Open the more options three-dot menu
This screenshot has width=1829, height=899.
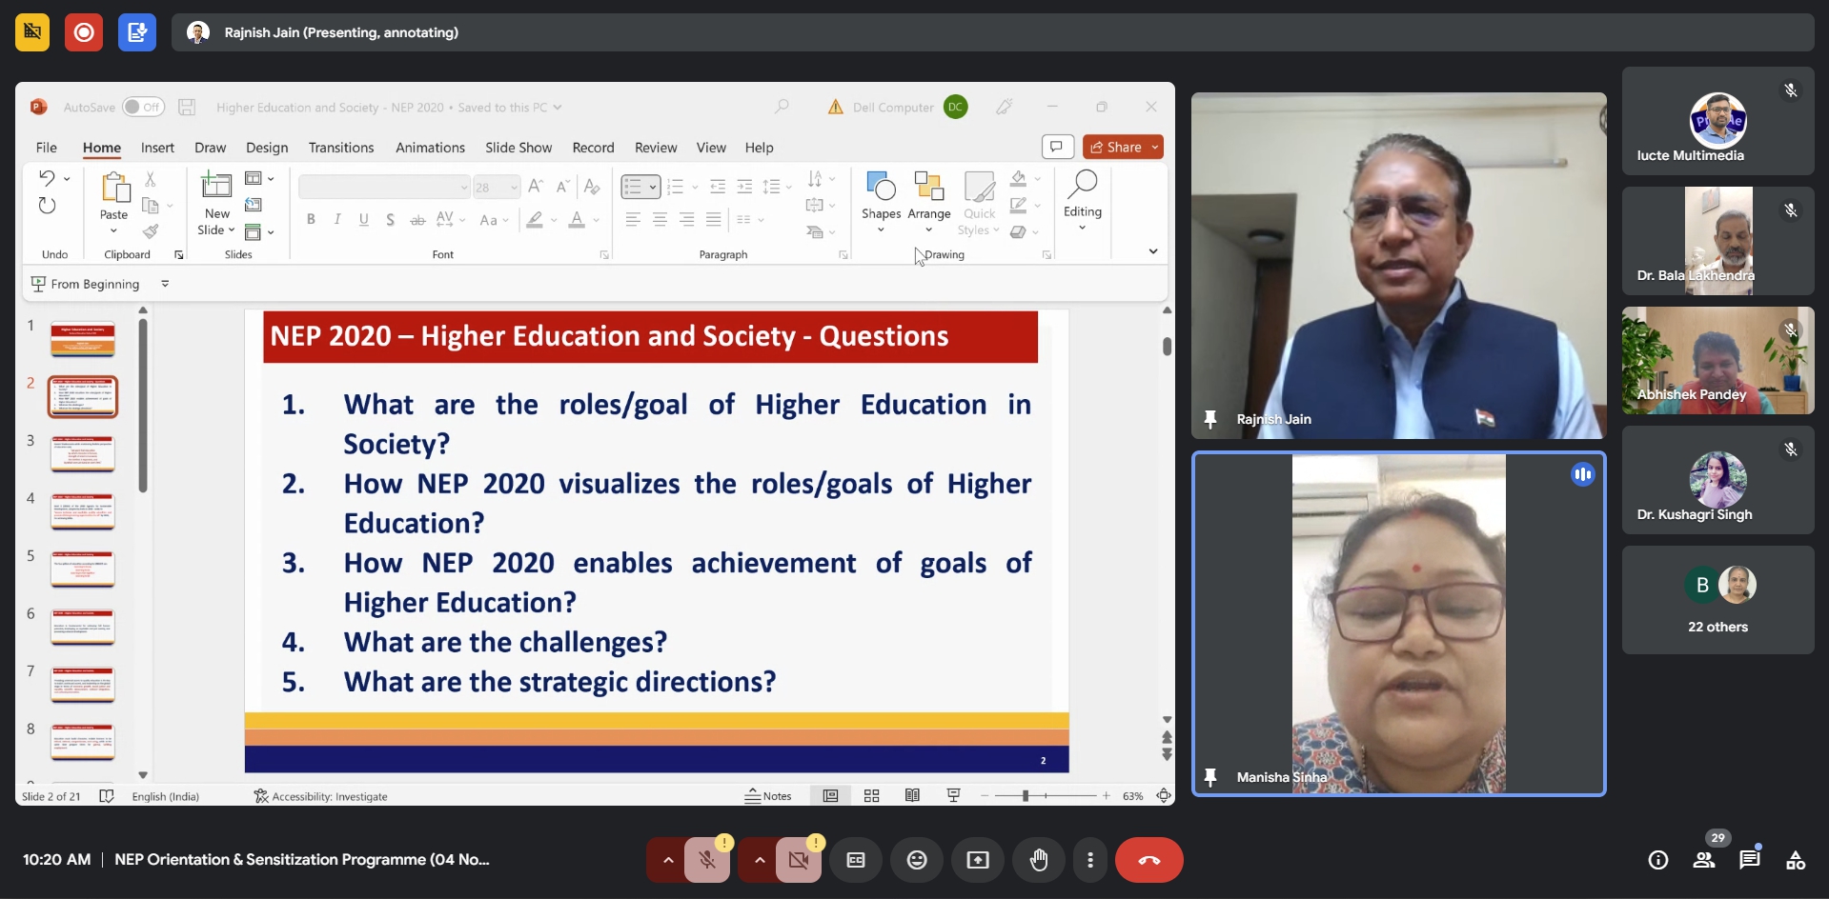[x=1089, y=860]
